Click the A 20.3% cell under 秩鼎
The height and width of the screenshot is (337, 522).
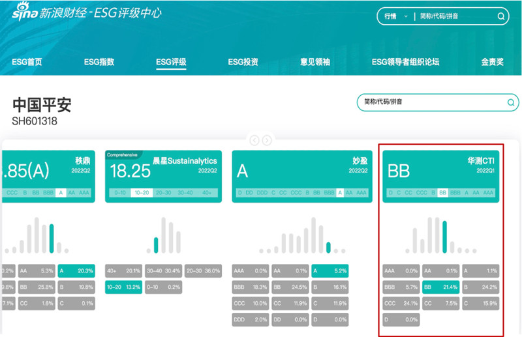tap(76, 271)
